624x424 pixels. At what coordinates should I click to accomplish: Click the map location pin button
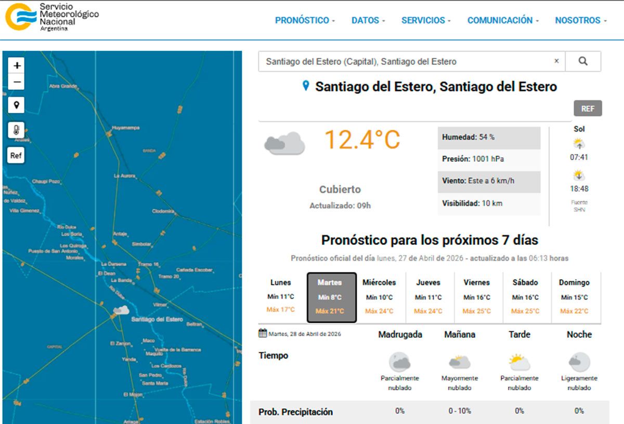[x=17, y=105]
